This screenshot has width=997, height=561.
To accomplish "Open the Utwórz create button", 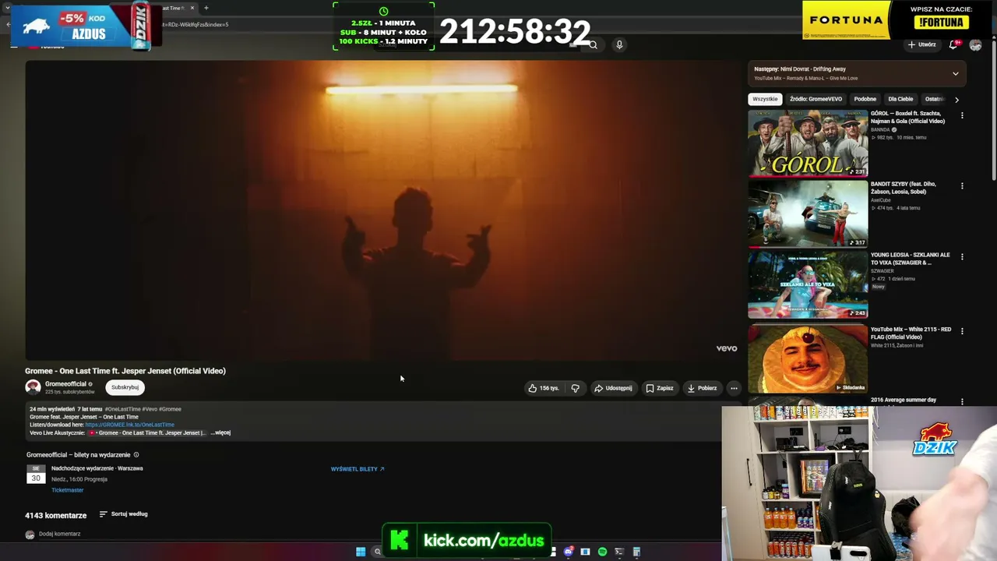I will 921,44.
